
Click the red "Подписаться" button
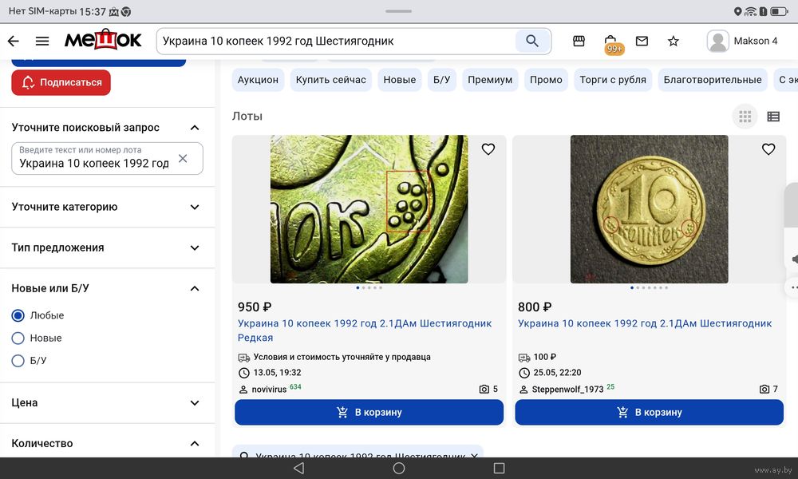tap(61, 82)
